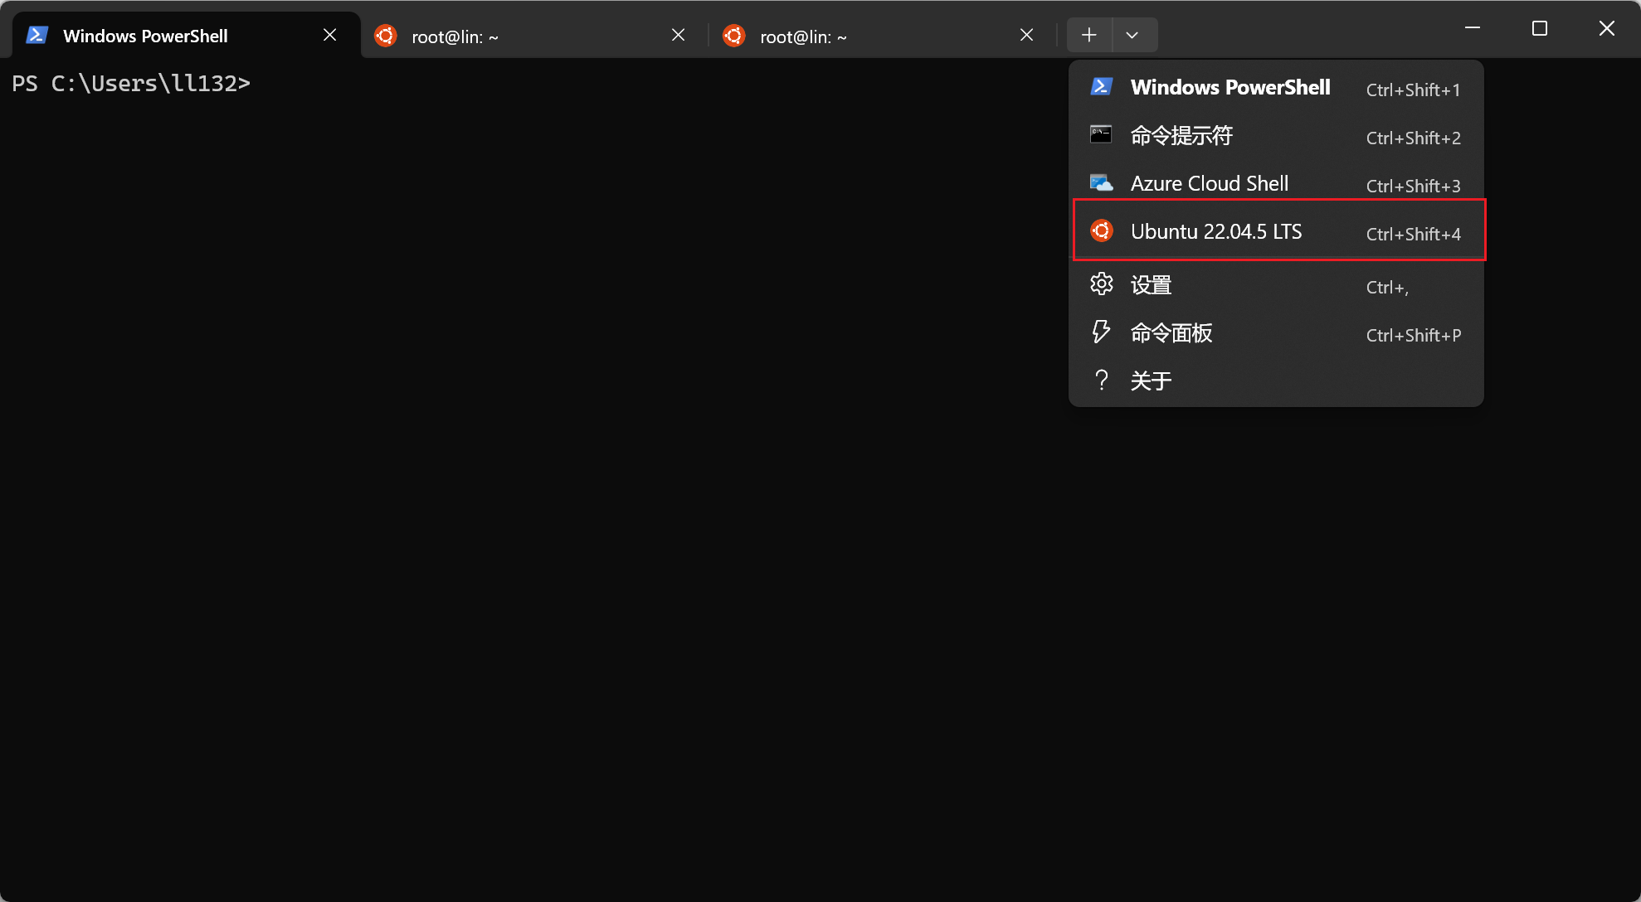The image size is (1641, 902).
Task: Choose 关于 from the dropdown menu
Action: [1152, 381]
